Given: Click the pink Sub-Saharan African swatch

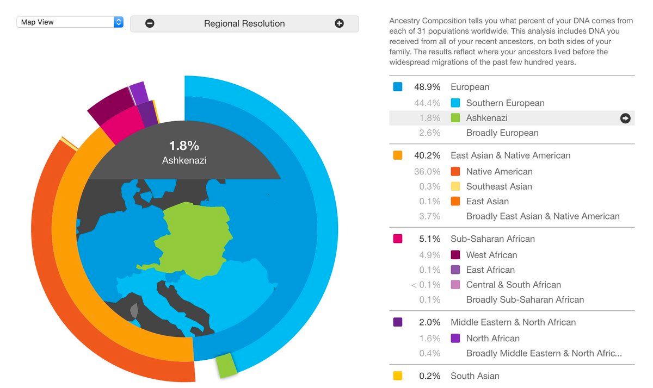Looking at the screenshot, I should tap(398, 239).
